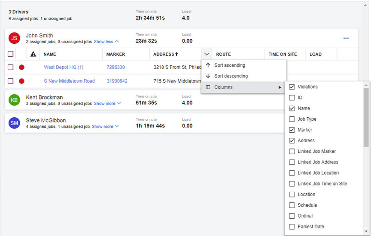
Task: Enable the Schedule column checkbox
Action: (291, 205)
